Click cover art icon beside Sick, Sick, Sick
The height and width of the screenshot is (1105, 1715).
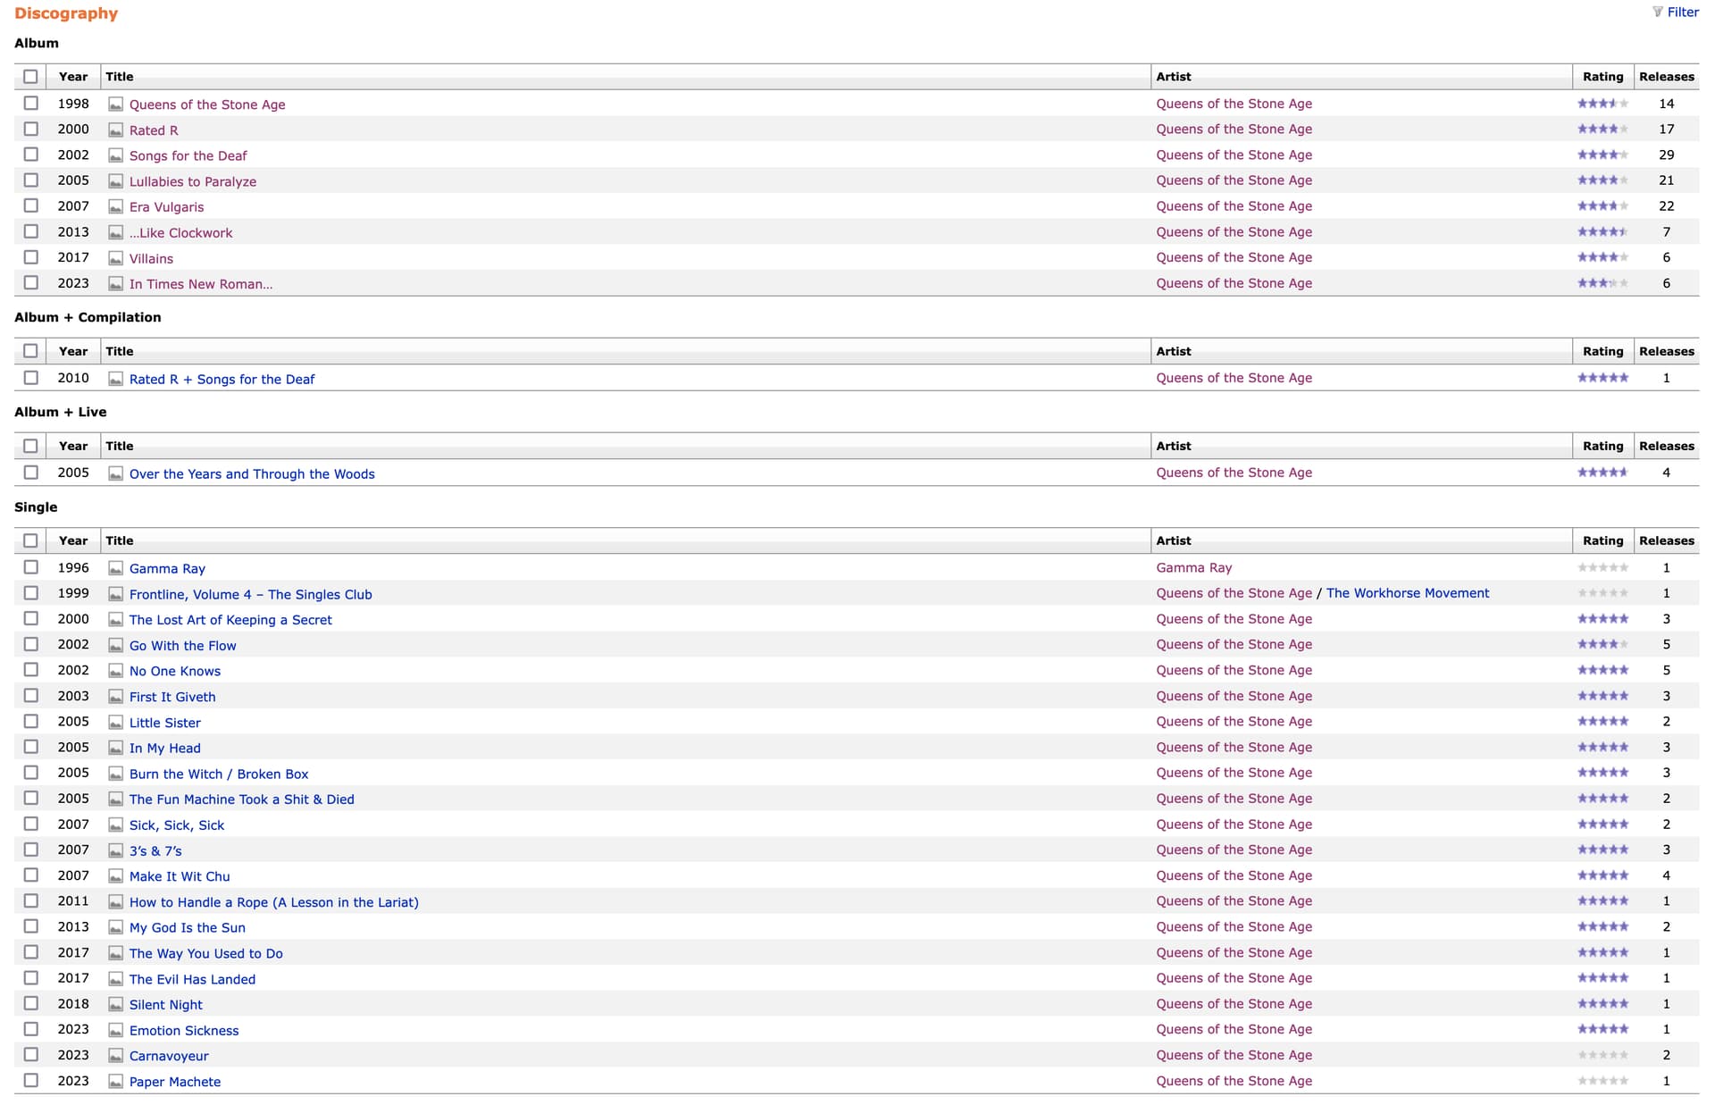click(x=115, y=825)
